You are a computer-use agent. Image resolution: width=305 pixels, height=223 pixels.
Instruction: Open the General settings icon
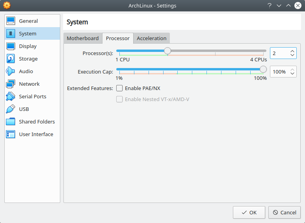[11, 21]
